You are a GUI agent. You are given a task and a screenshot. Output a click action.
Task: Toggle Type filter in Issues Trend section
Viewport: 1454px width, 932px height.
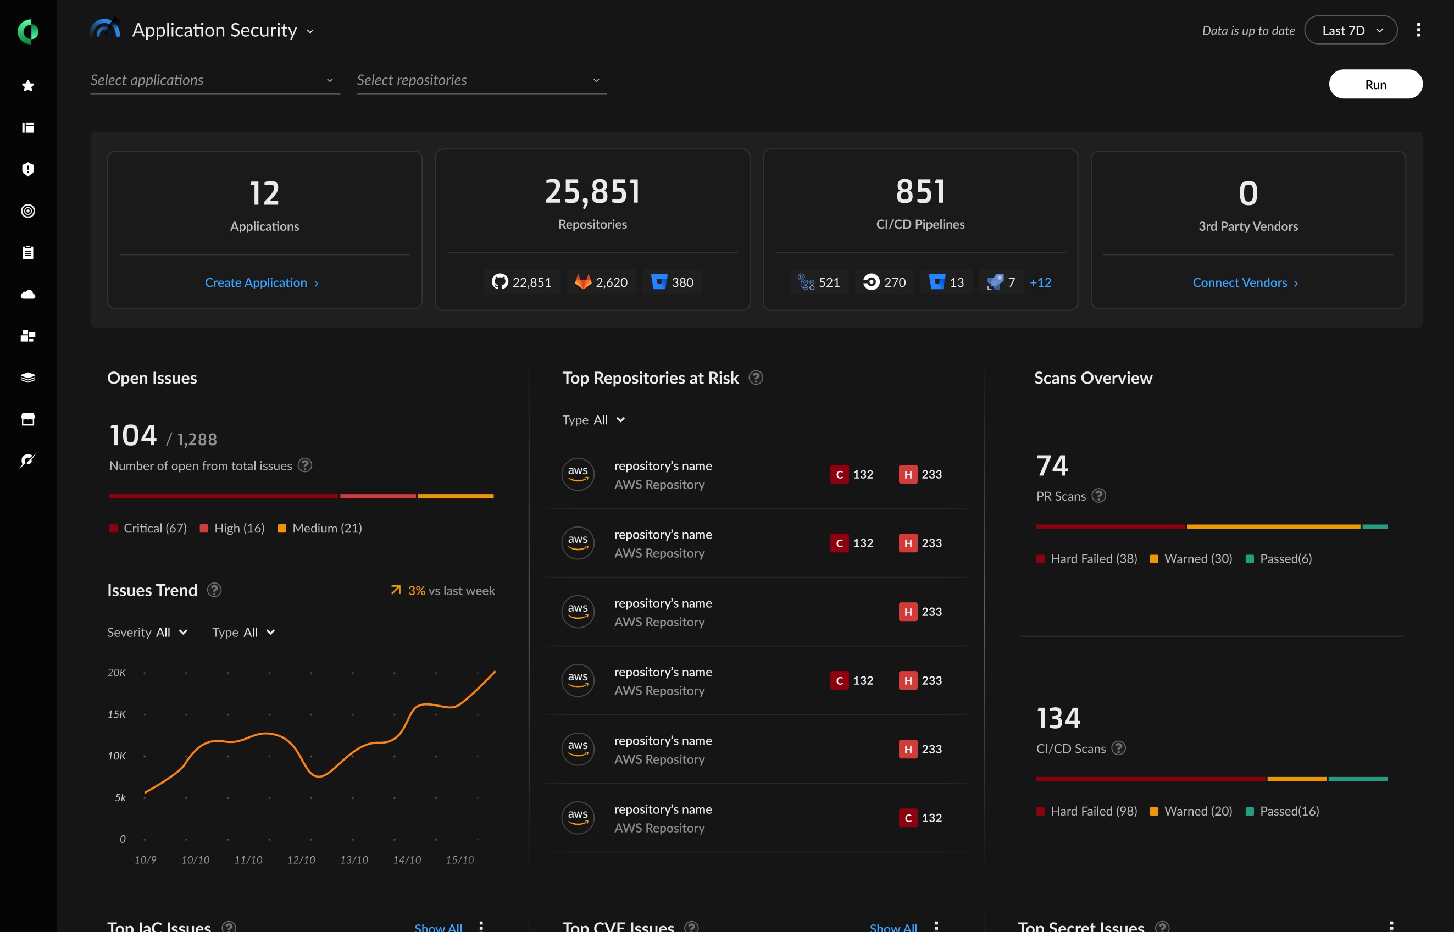pos(258,631)
